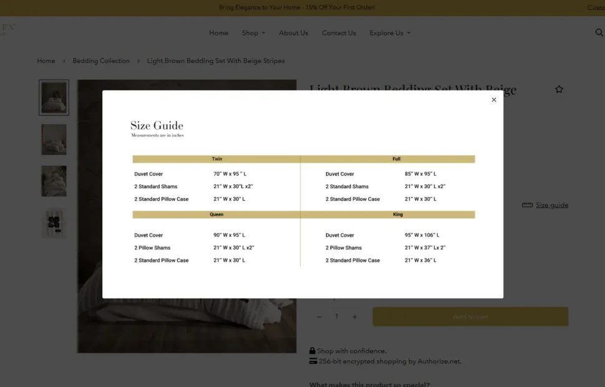Image resolution: width=605 pixels, height=387 pixels.
Task: Select the first product thumbnail
Action: tap(54, 97)
